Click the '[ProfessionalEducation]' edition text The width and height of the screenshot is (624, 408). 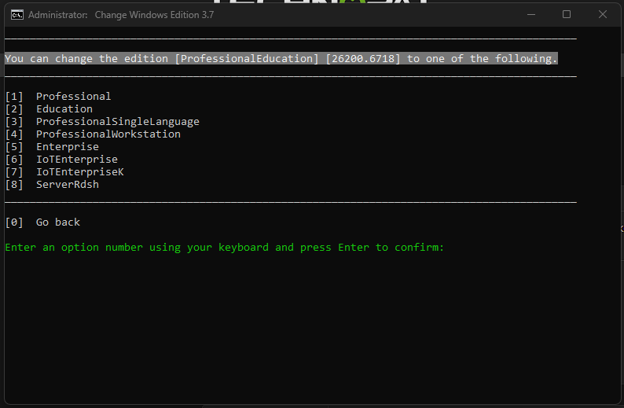pyautogui.click(x=247, y=58)
